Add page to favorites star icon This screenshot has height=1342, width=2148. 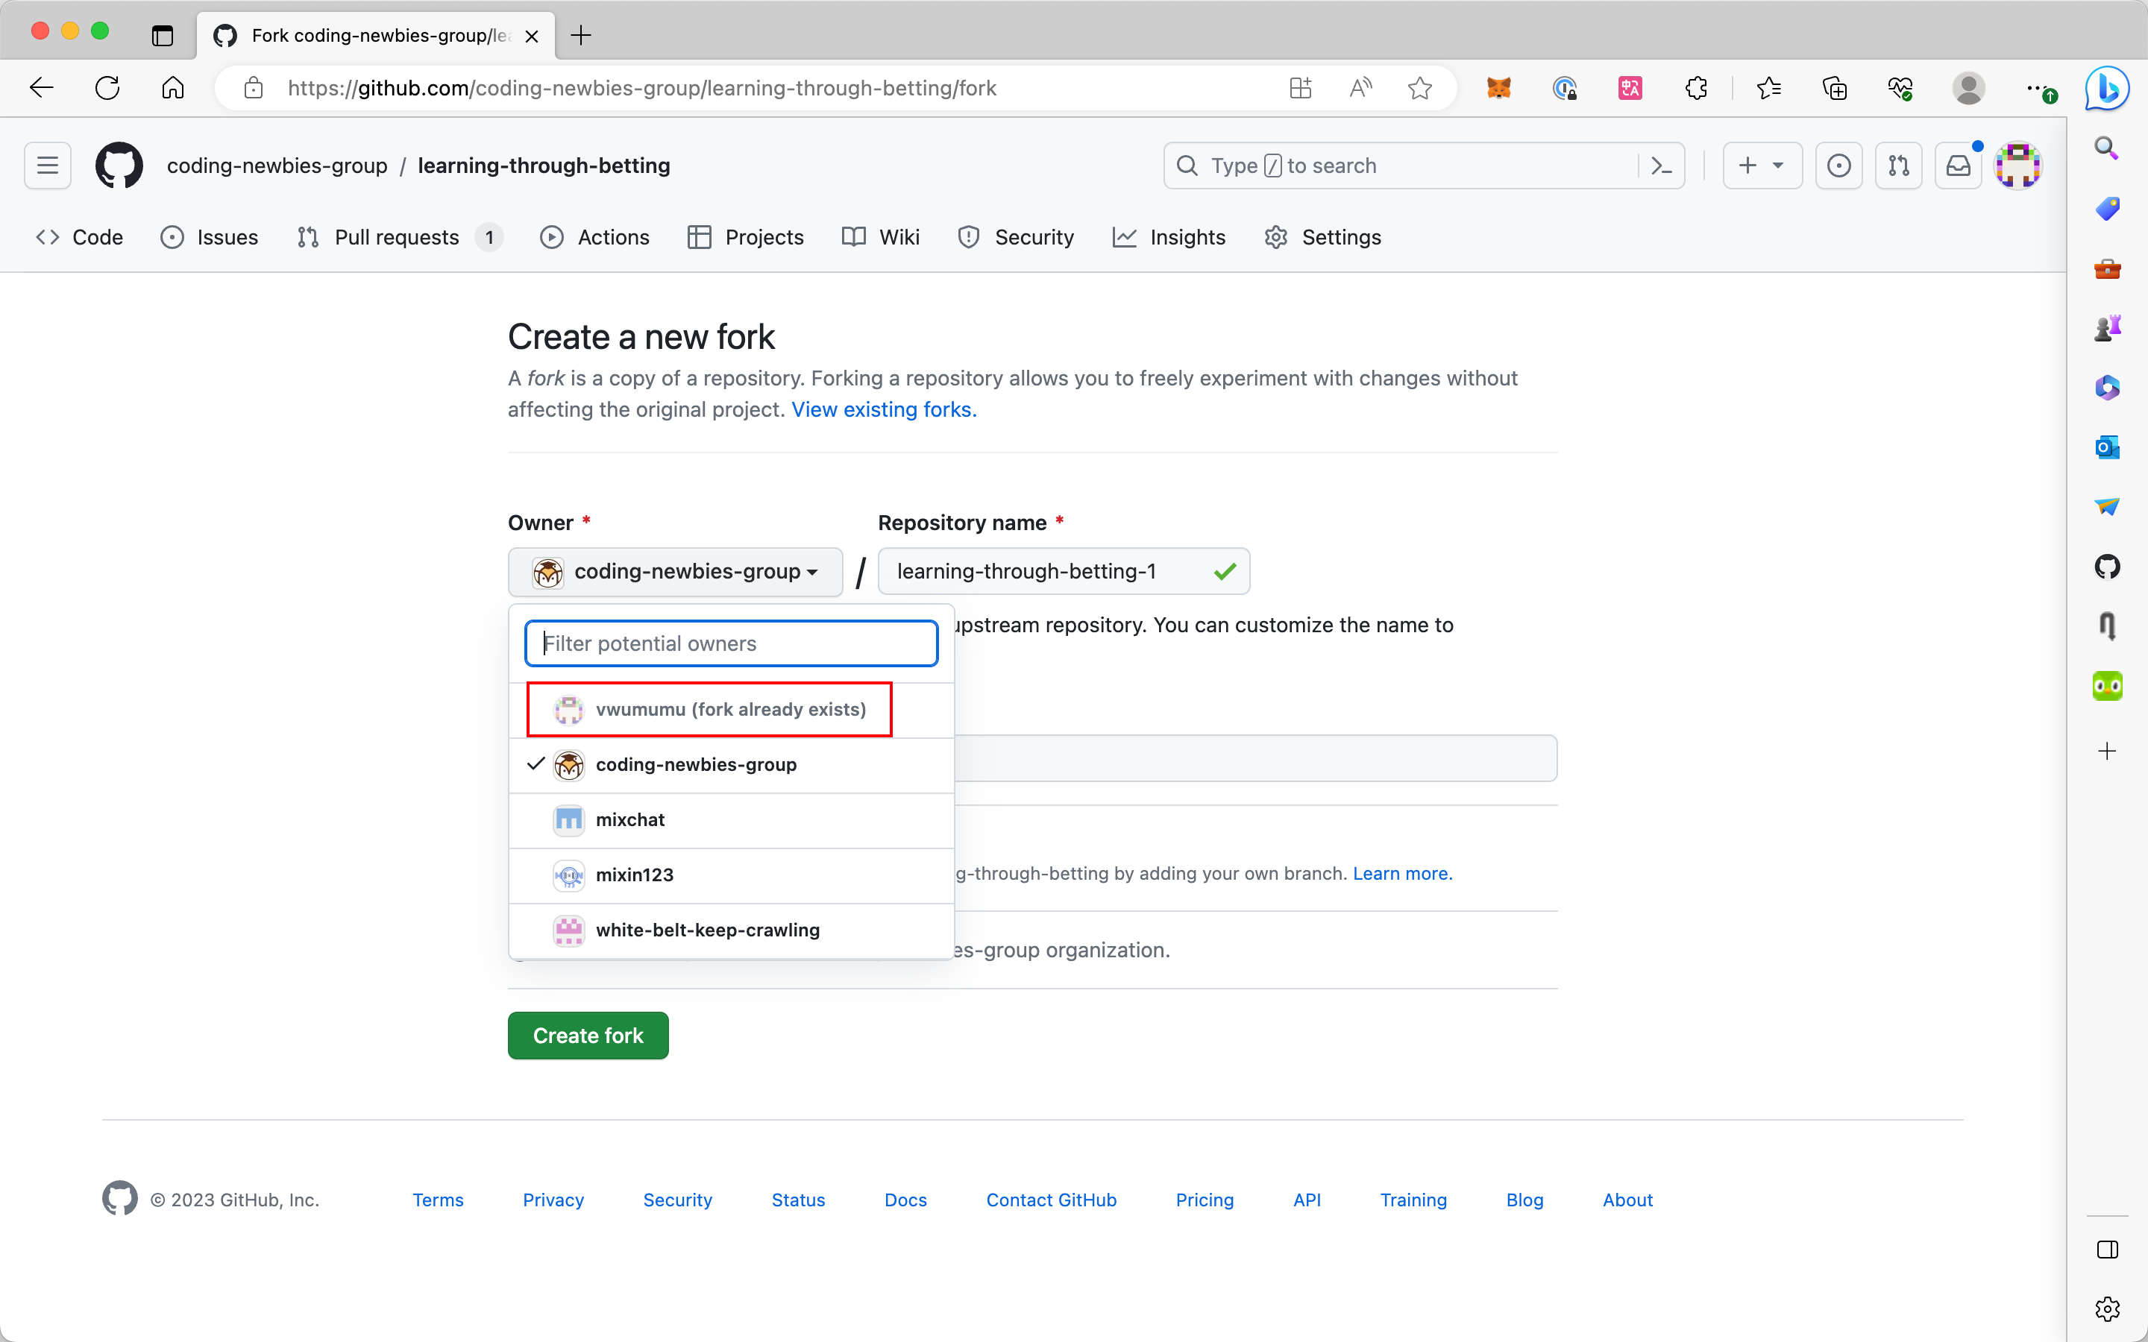coord(1419,88)
